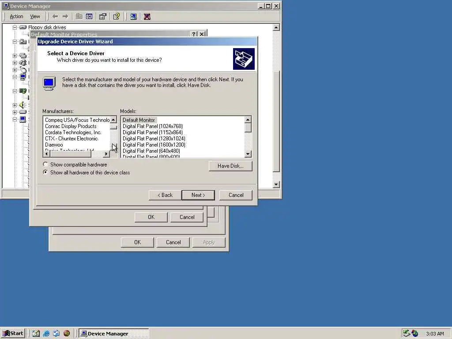Viewport: 452px width, 339px height.
Task: Click the 3:03 AM system clock
Action: pyautogui.click(x=435, y=334)
